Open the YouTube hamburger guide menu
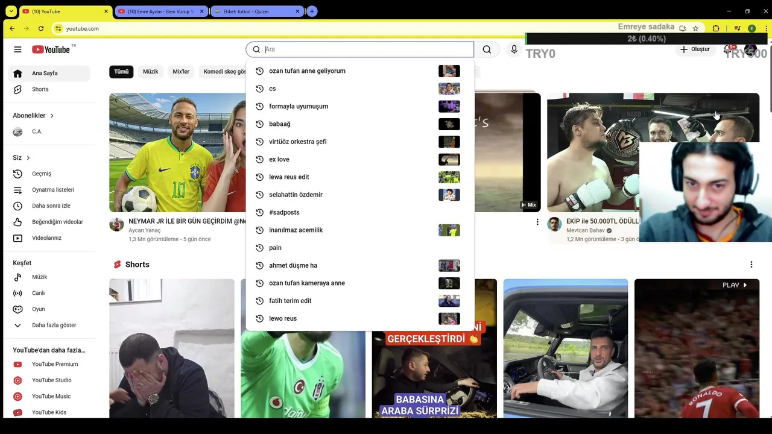 pyautogui.click(x=17, y=49)
